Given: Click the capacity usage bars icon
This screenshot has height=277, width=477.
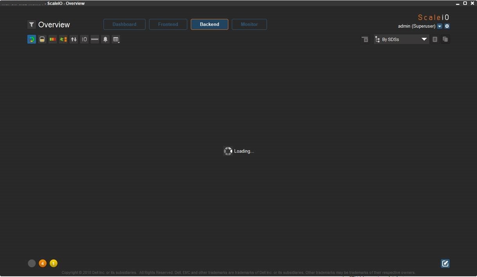Looking at the screenshot, I should [52, 39].
